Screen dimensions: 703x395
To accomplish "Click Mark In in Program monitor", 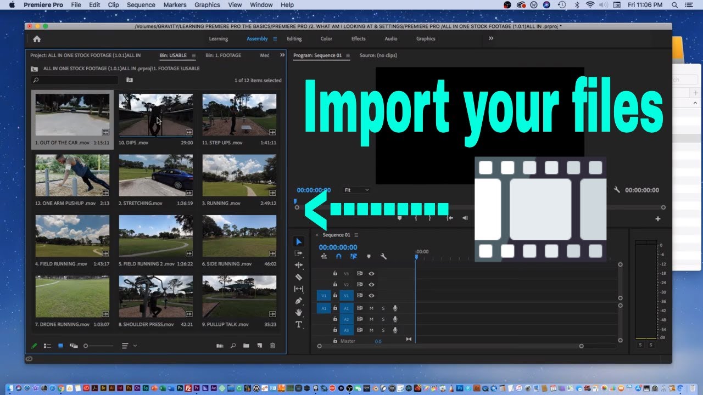I will 416,218.
